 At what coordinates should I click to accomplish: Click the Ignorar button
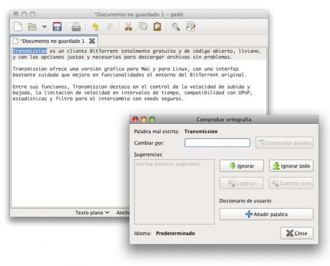(x=241, y=166)
